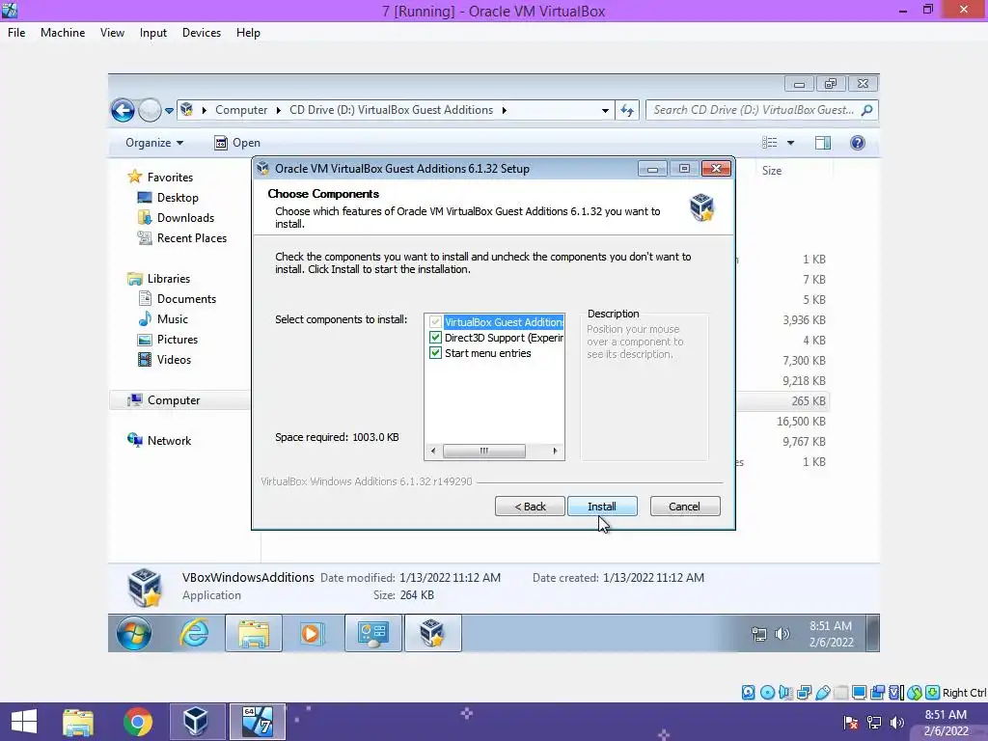This screenshot has width=988, height=741.
Task: Click VM status bar hard disk icon
Action: pyautogui.click(x=748, y=693)
